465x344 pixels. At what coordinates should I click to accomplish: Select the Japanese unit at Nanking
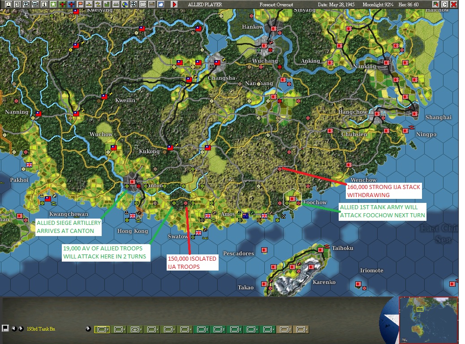(387, 63)
